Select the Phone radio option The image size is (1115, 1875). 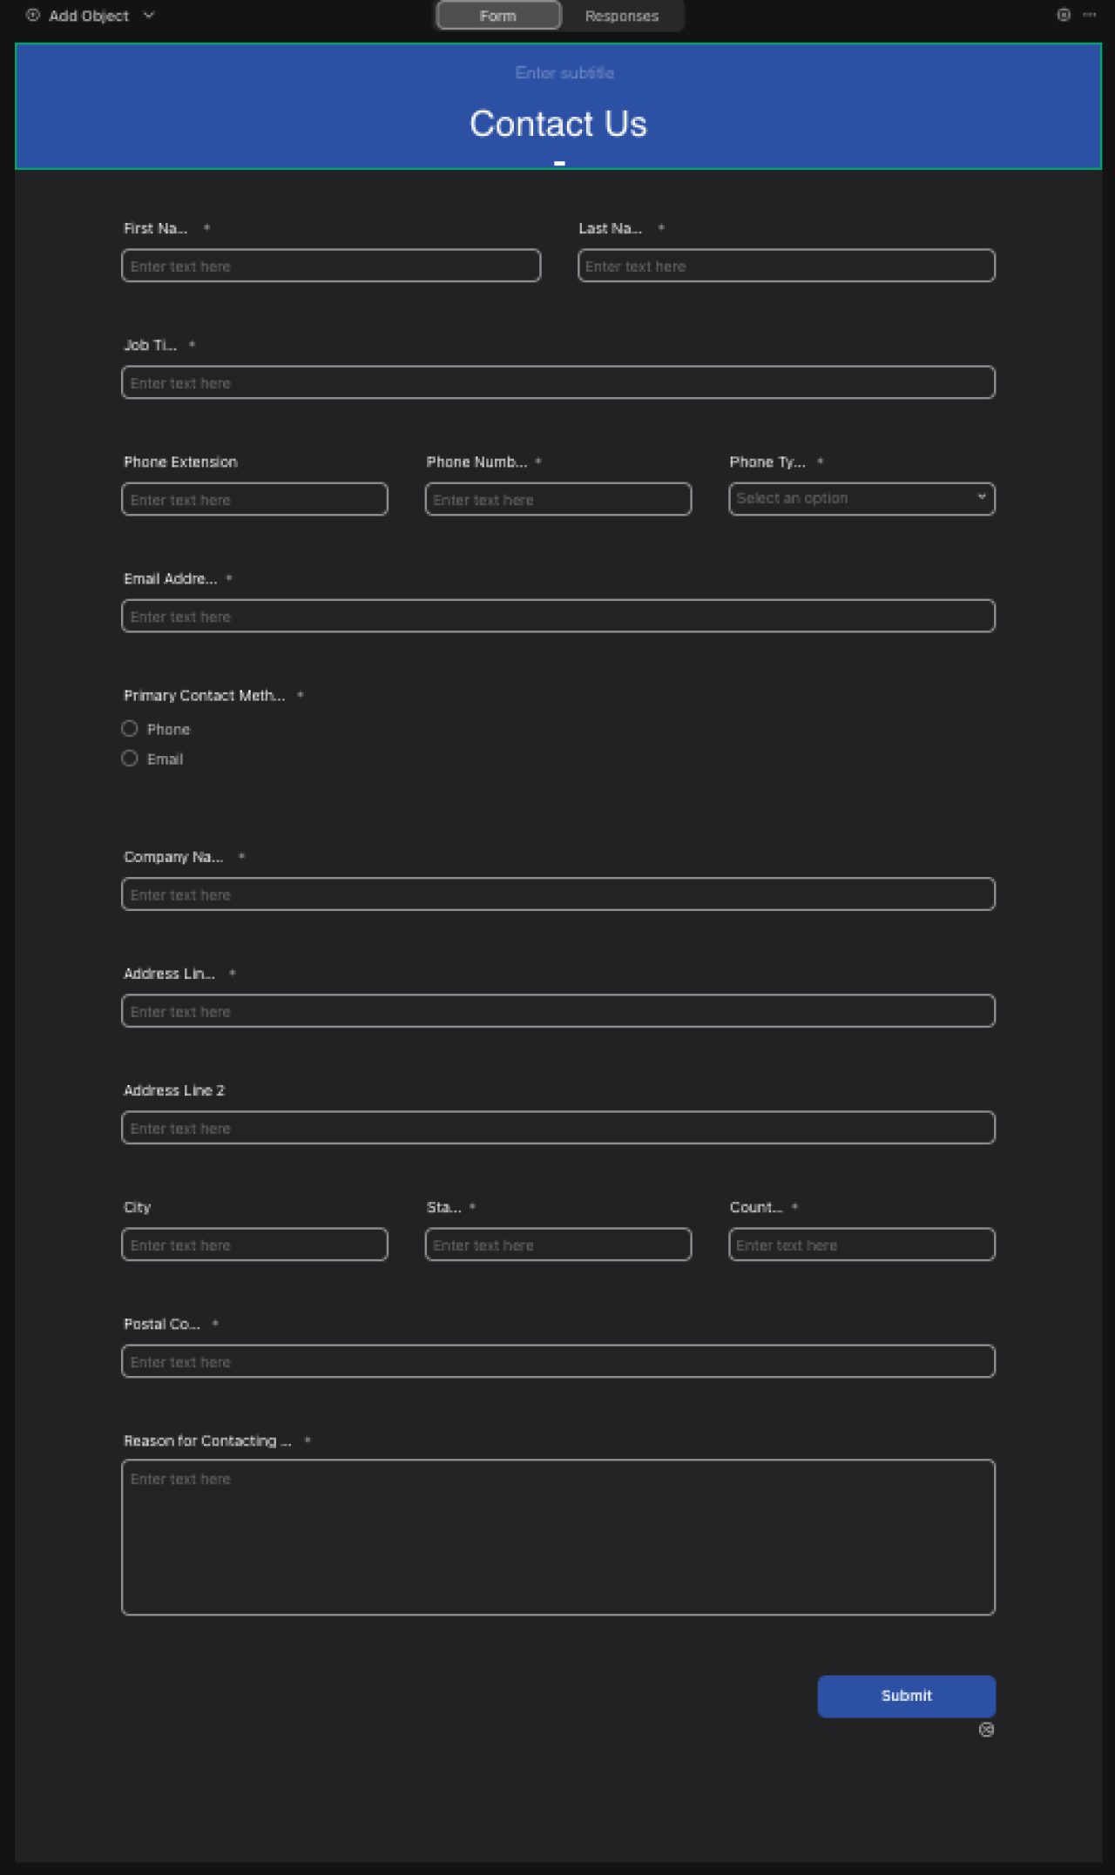click(x=130, y=728)
